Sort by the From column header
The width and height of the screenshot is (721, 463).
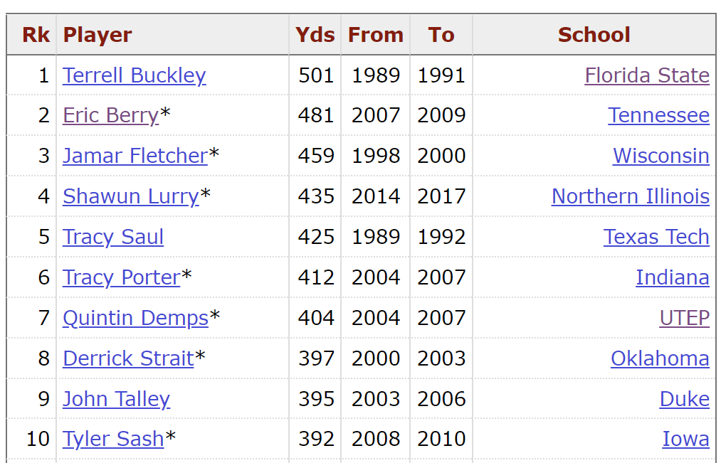point(376,35)
